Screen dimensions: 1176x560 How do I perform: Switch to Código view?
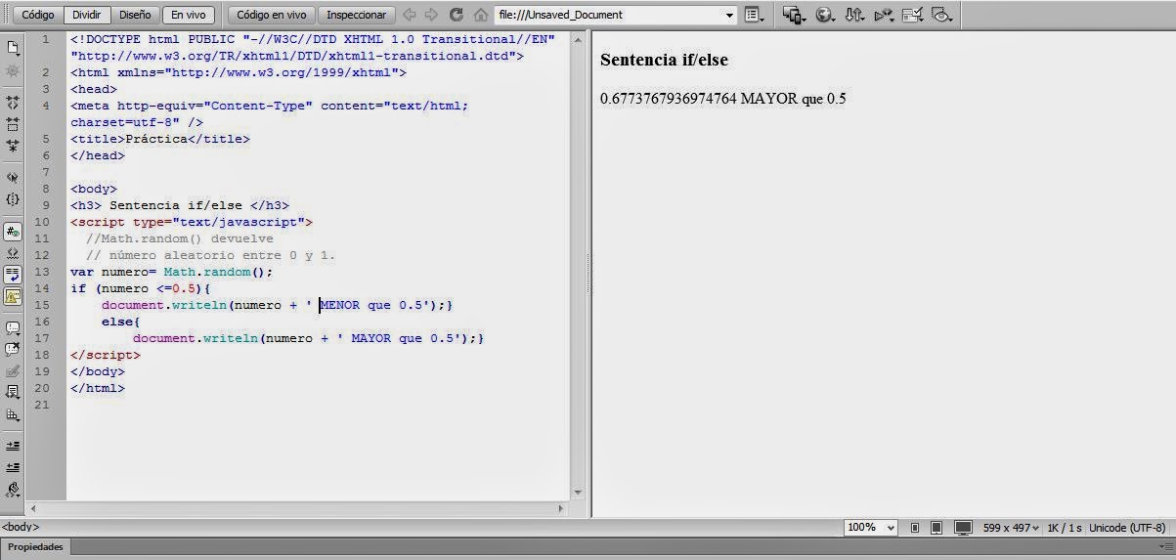point(38,15)
